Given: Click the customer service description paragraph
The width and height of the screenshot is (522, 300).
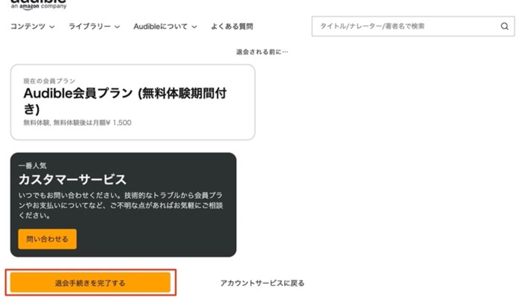Looking at the screenshot, I should (x=121, y=205).
